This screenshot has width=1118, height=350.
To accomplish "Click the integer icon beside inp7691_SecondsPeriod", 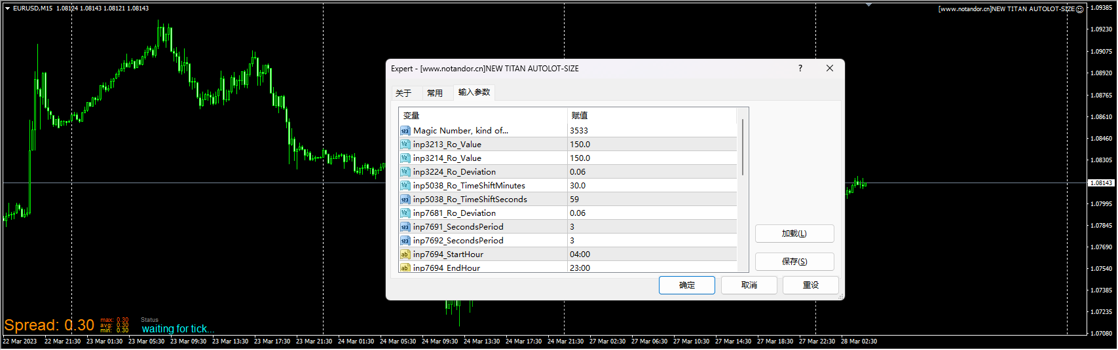I will [x=405, y=227].
